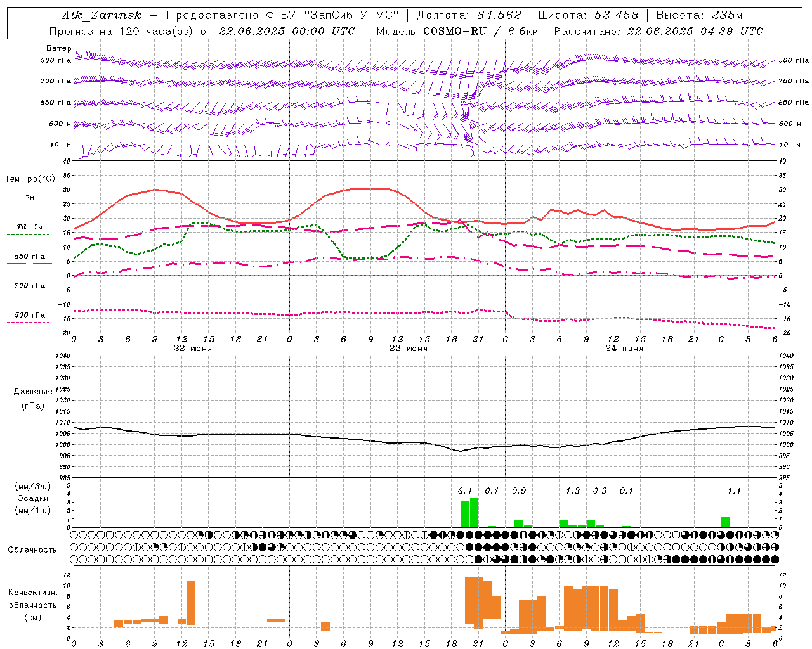Viewport: 812px width, 649px height.
Task: Click the "Давление" pressure panel label
Action: 33,392
